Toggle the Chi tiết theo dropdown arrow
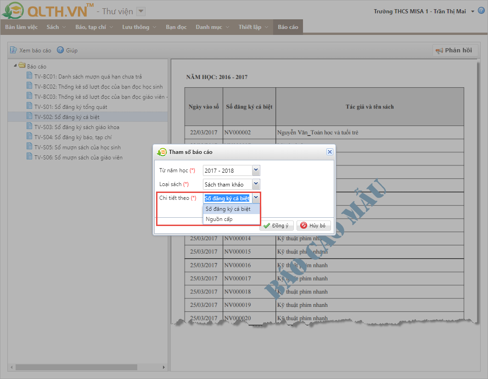This screenshot has height=379, width=488. 256,198
